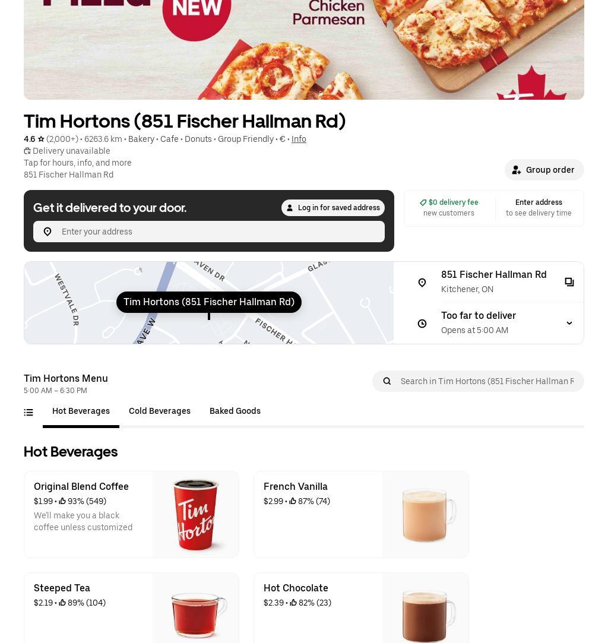Image resolution: width=608 pixels, height=643 pixels.
Task: Switch to the Cold Beverages tab
Action: pyautogui.click(x=160, y=411)
